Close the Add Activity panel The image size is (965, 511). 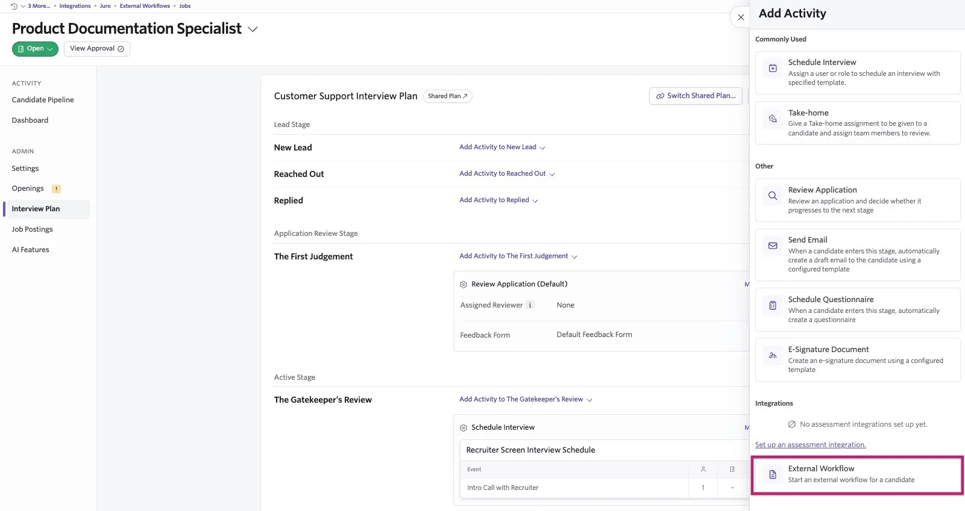point(741,17)
